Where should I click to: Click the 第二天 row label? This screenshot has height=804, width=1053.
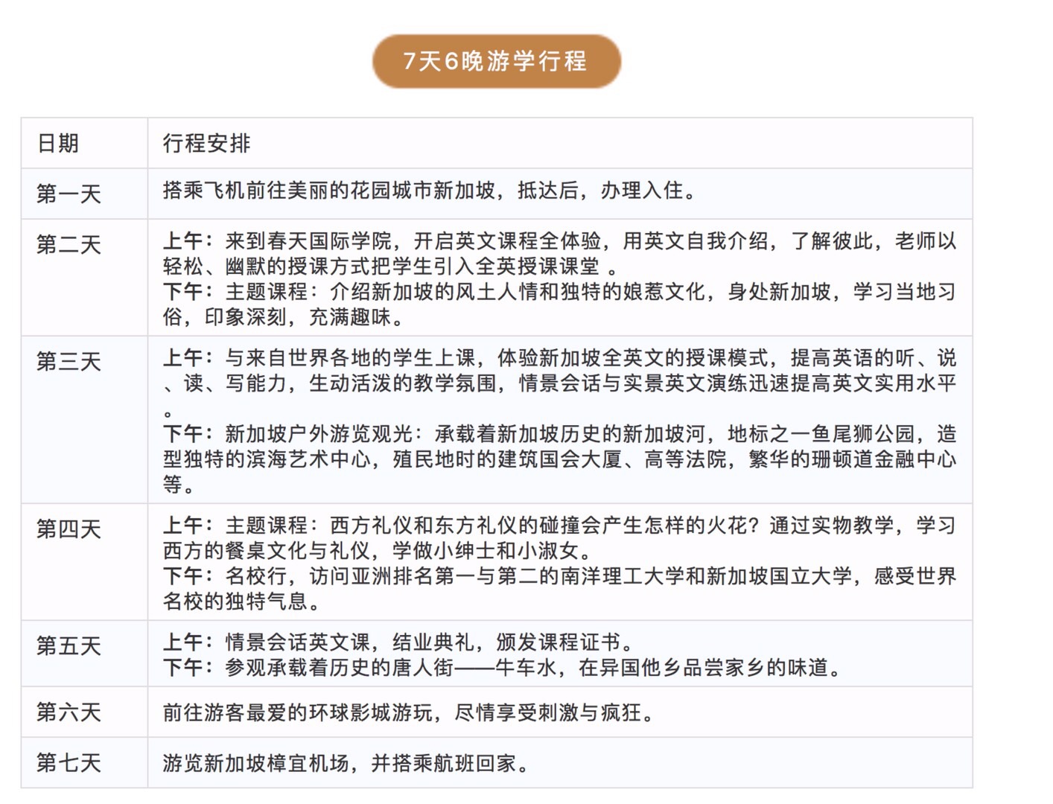[69, 245]
